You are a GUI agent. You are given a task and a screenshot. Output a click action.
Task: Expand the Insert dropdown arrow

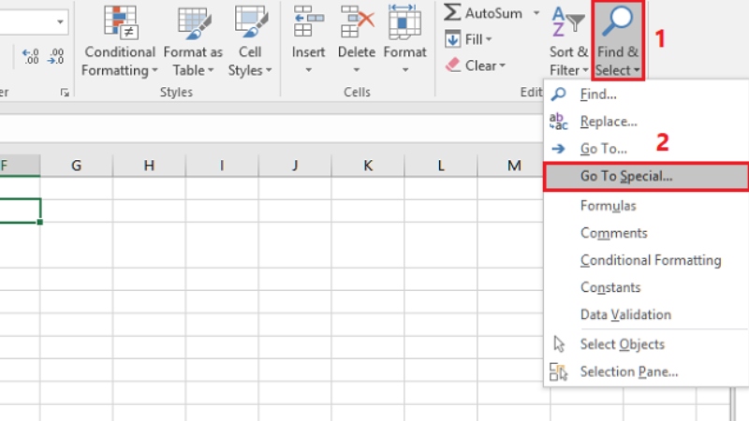pyautogui.click(x=308, y=70)
